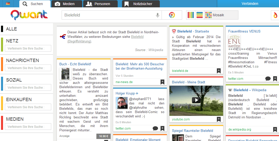Open the Notizbücher tab
The height and width of the screenshot is (141, 279).
pos(141,4)
